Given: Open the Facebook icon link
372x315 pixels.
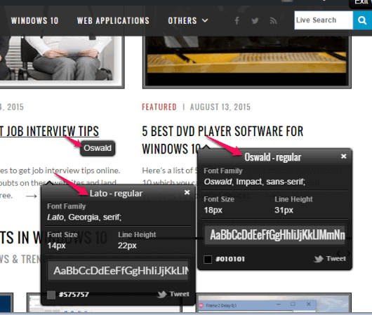Looking at the screenshot, I should tap(237, 20).
